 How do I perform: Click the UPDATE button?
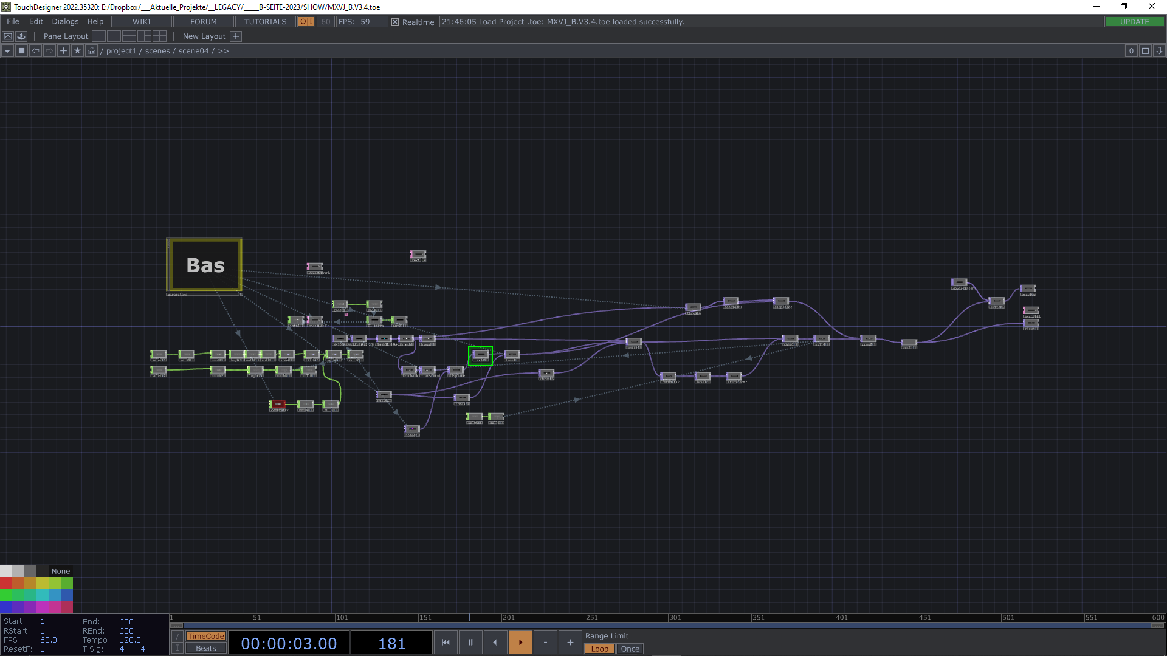click(1134, 22)
